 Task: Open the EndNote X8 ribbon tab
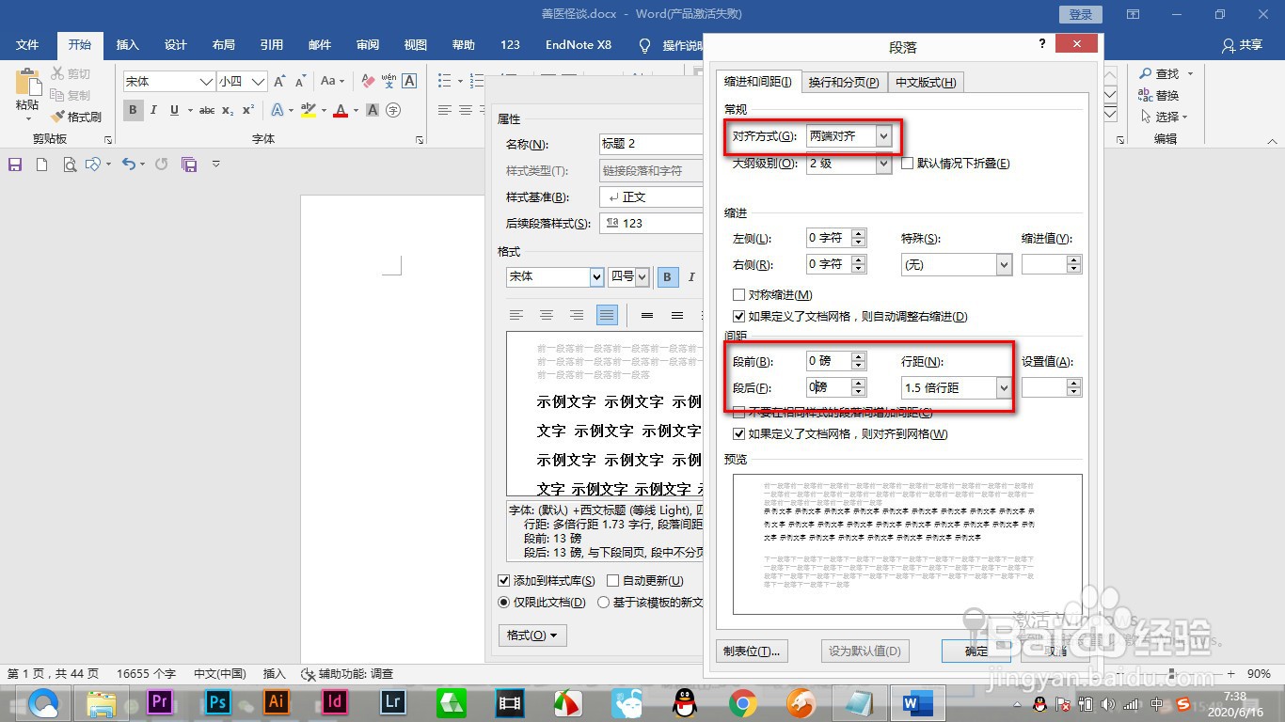coord(578,43)
